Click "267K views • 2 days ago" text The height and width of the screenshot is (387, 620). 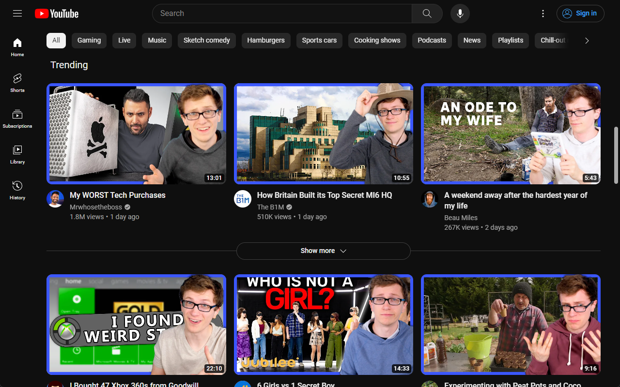tap(481, 228)
